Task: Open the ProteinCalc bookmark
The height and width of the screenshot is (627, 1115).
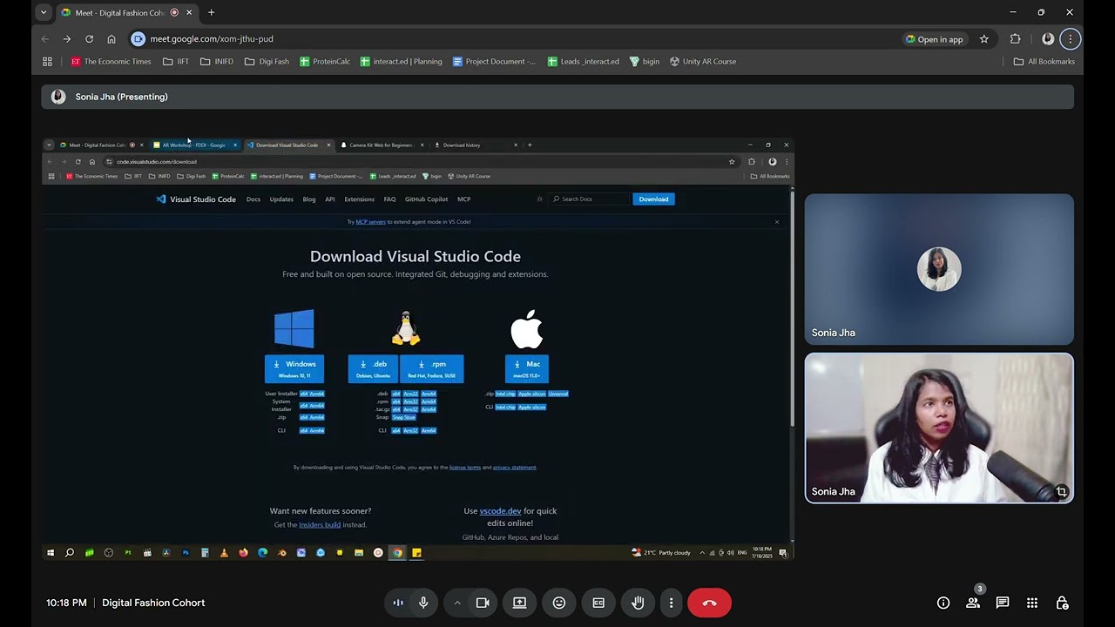Action: [325, 62]
